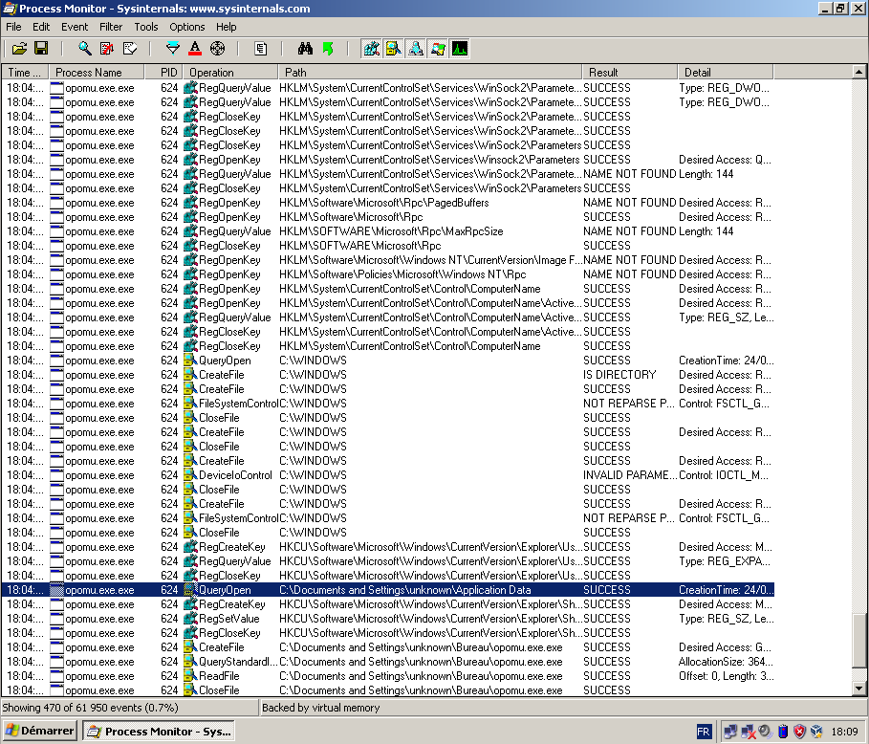Show the Process Tree from the toolbar
The width and height of the screenshot is (869, 744).
click(261, 48)
